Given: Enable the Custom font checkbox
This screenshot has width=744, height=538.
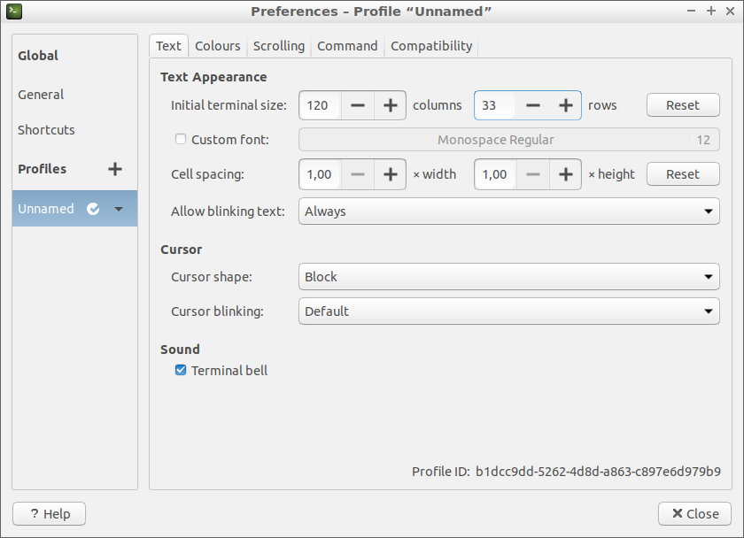Looking at the screenshot, I should pyautogui.click(x=181, y=139).
